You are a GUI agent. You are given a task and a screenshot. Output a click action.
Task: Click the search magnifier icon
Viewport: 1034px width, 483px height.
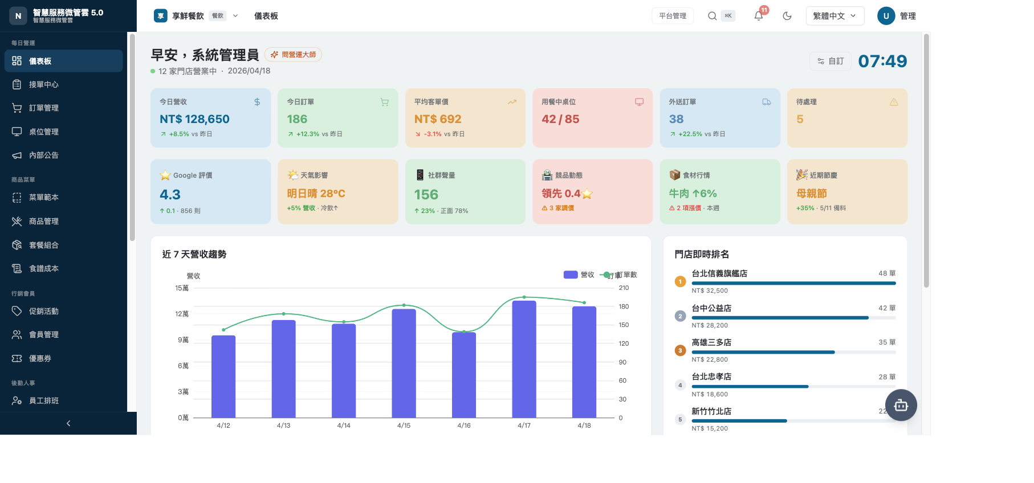712,16
